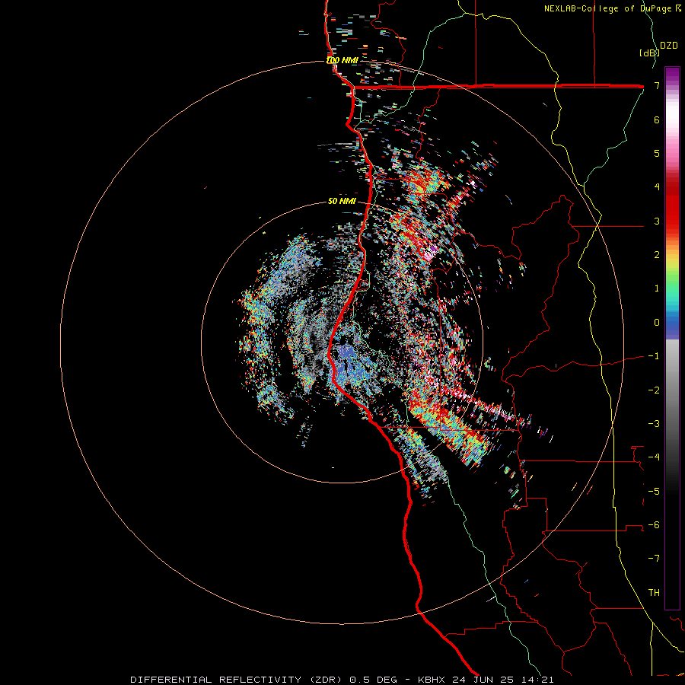Click the 5 value on color scale

[657, 153]
